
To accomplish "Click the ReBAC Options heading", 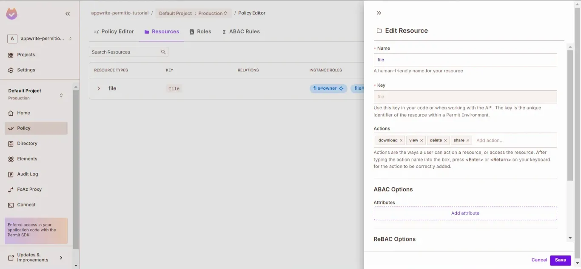I will point(395,239).
